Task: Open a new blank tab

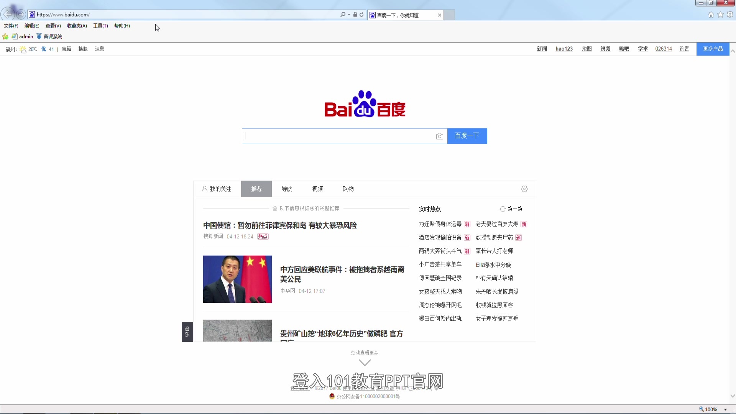Action: click(x=449, y=15)
